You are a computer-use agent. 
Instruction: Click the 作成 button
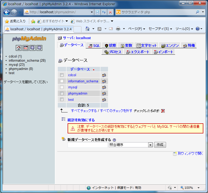click(x=160, y=145)
